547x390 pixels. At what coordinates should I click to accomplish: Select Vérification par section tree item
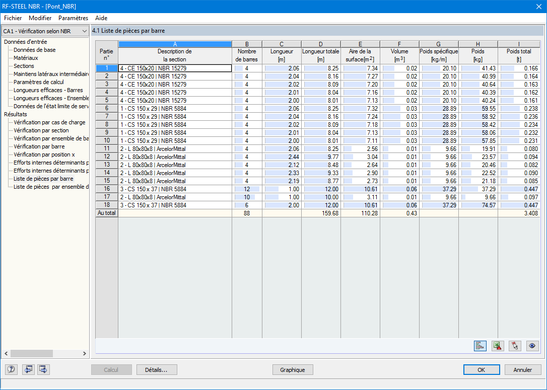41,130
